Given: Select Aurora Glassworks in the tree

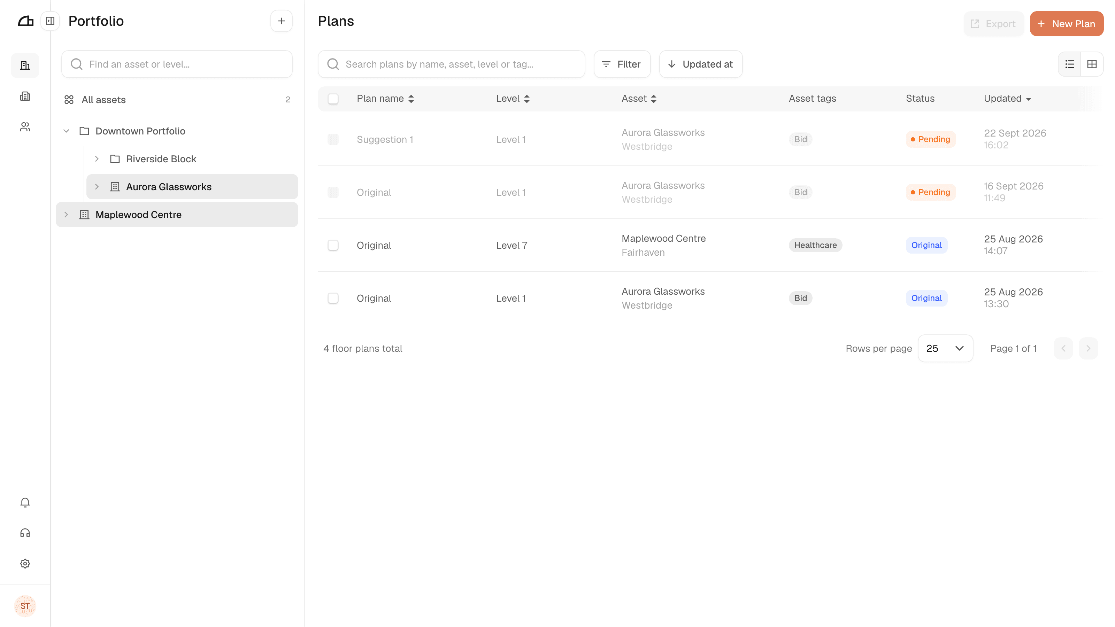Looking at the screenshot, I should 192,187.
